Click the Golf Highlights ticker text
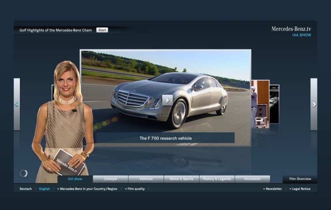The width and height of the screenshot is (331, 210). click(56, 30)
